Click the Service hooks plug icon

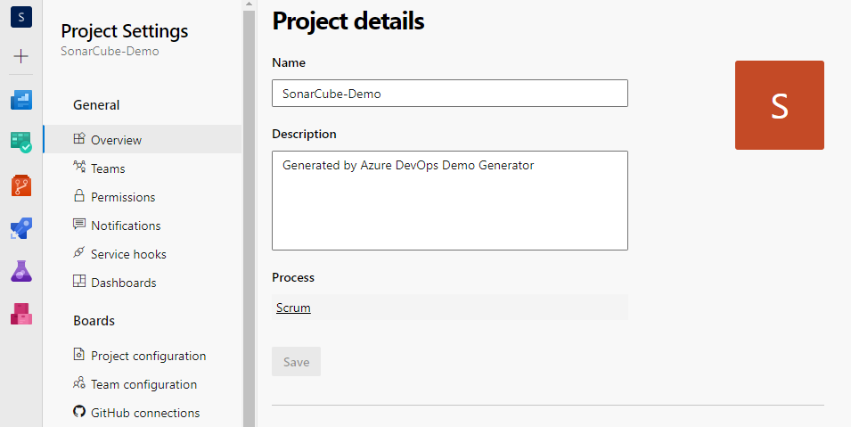[79, 252]
